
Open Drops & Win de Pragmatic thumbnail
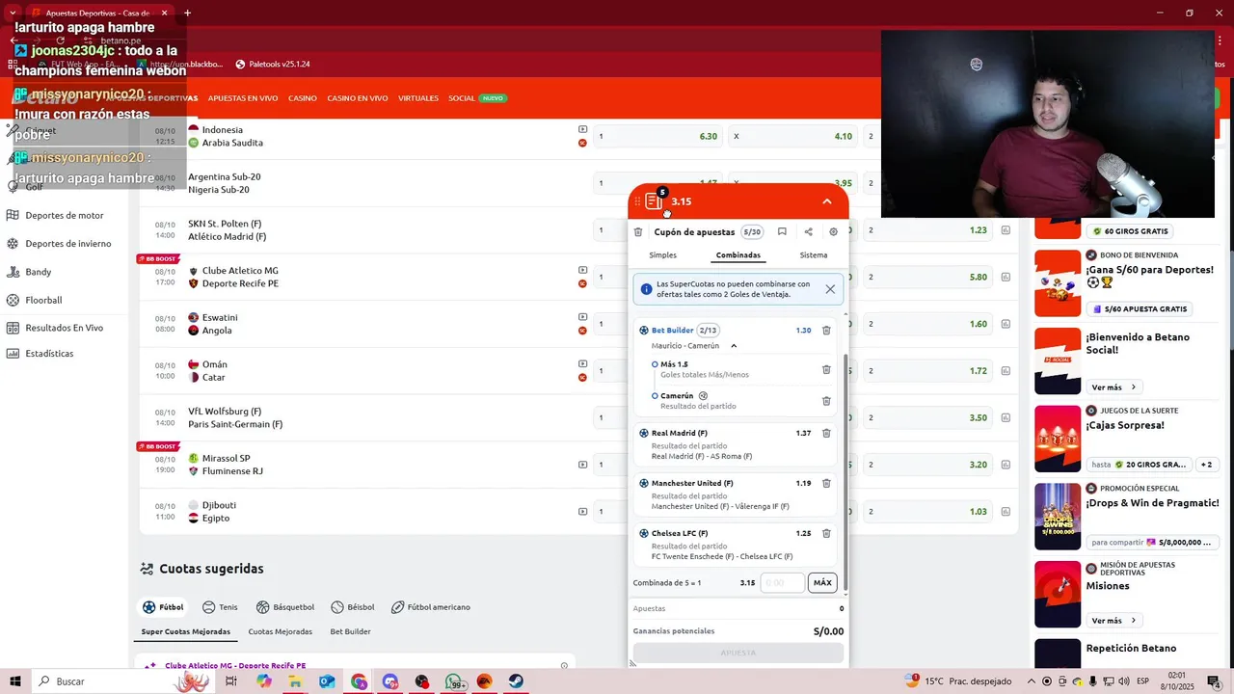(1058, 517)
